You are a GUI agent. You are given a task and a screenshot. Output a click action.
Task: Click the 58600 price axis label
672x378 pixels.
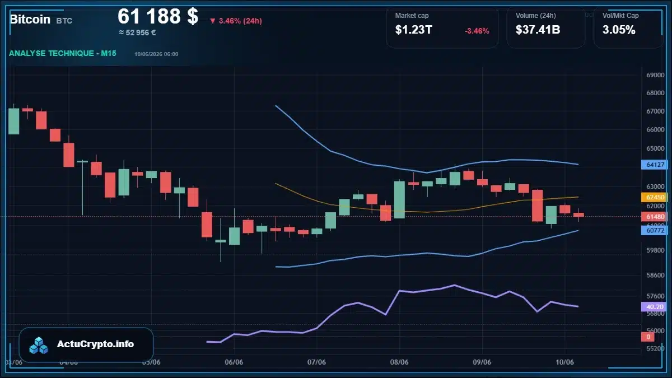(655, 276)
